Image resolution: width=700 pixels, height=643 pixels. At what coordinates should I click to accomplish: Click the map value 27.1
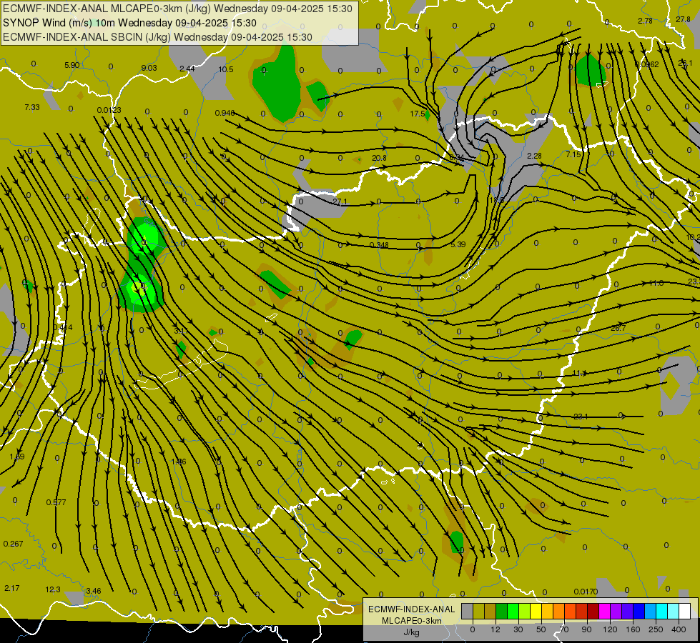click(x=340, y=201)
